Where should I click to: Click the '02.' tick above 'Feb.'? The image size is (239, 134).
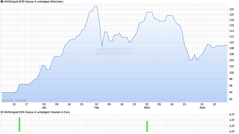point(97,104)
